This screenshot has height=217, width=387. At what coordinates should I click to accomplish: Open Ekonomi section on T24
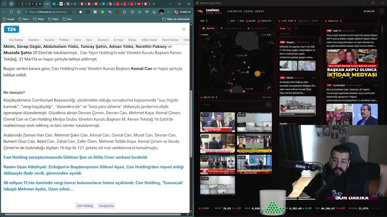103,40
